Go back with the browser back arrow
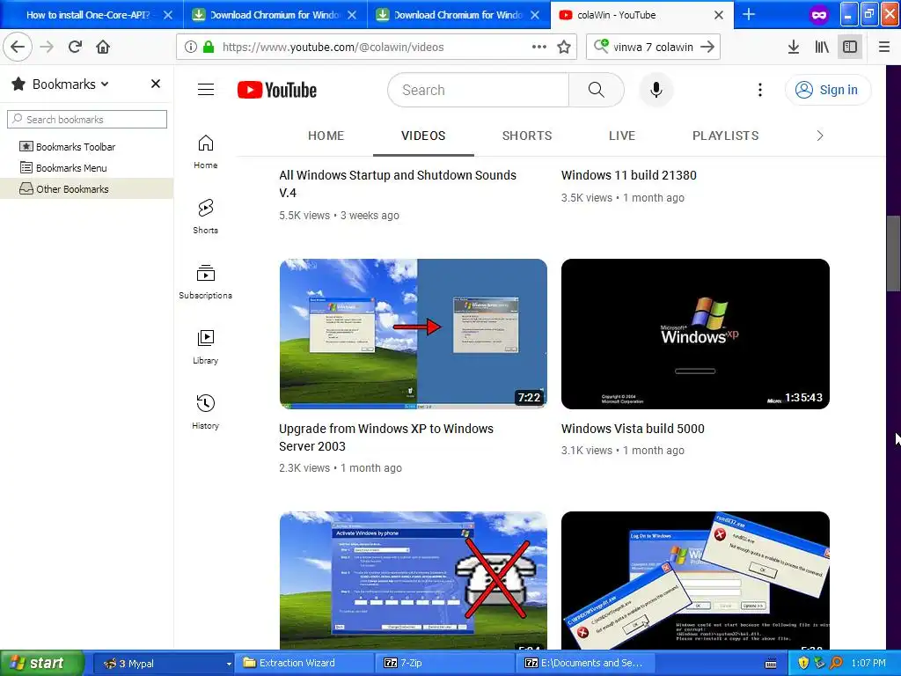901x676 pixels. pyautogui.click(x=18, y=47)
